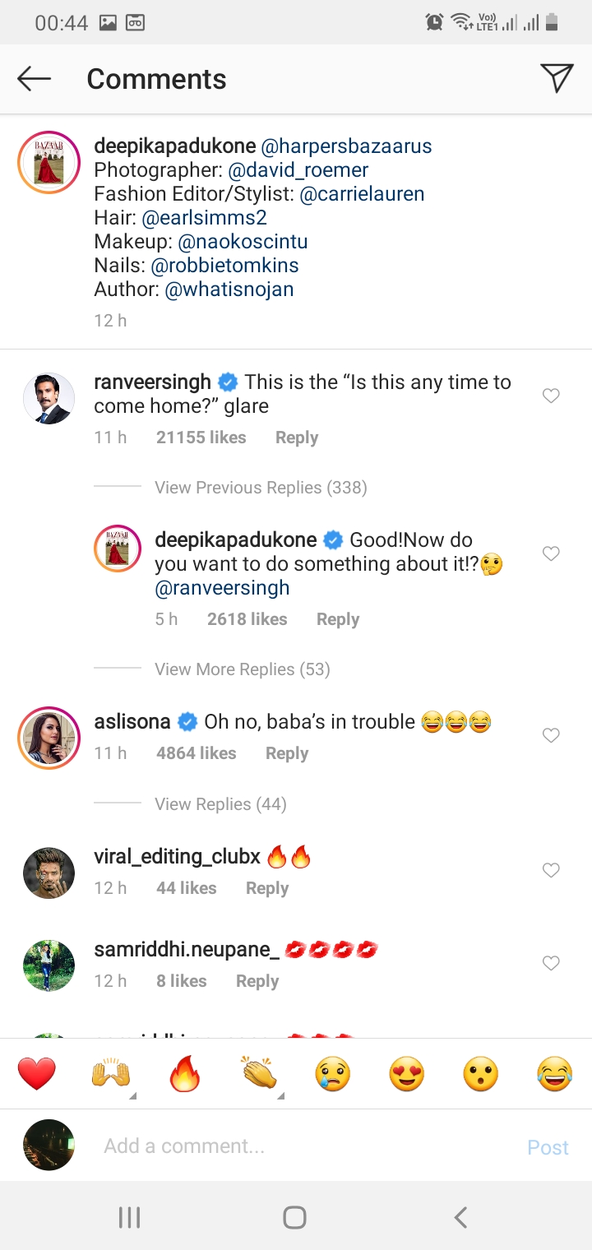Viewport: 592px width, 1250px height.
Task: Expand View Previous Replies (338)
Action: click(x=261, y=488)
